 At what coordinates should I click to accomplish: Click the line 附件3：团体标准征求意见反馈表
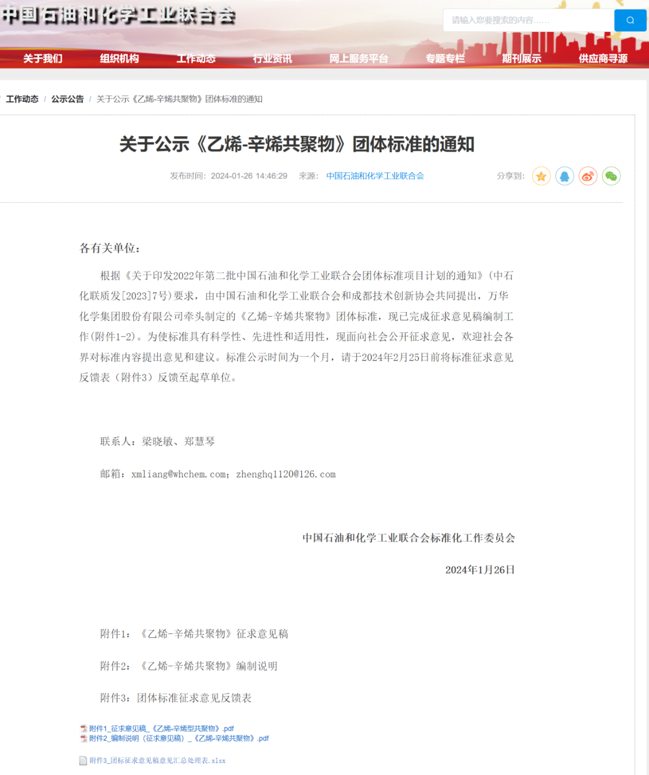[x=176, y=698]
